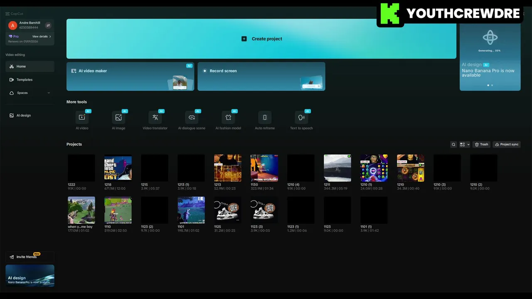The height and width of the screenshot is (299, 532).
Task: Select second carousel dot on AI design card
Action: 492,85
